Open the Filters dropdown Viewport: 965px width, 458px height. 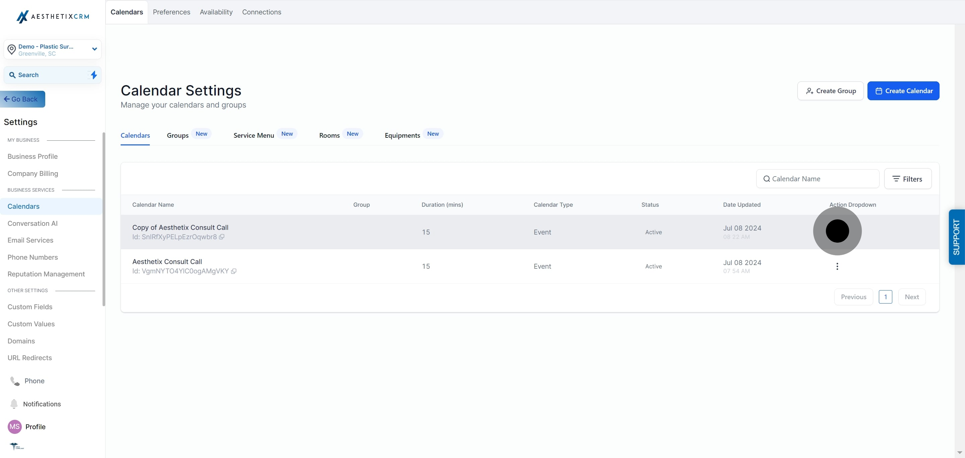coord(907,179)
